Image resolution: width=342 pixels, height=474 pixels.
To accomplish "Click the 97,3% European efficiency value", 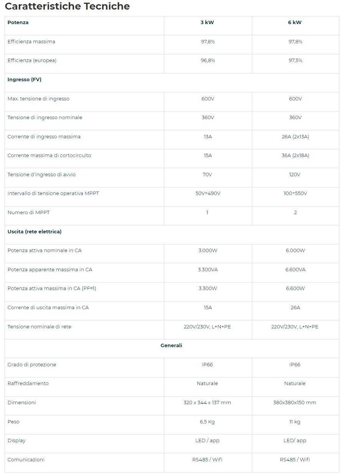I will 295,61.
